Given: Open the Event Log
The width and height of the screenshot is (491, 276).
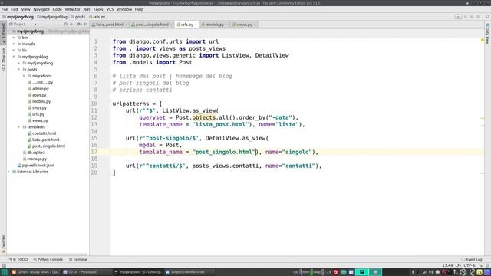Looking at the screenshot, I should [472, 259].
